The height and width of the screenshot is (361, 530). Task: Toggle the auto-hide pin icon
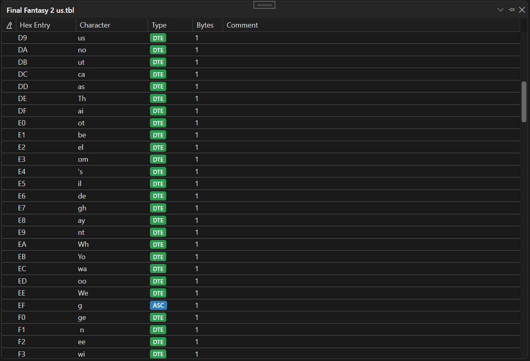(511, 10)
